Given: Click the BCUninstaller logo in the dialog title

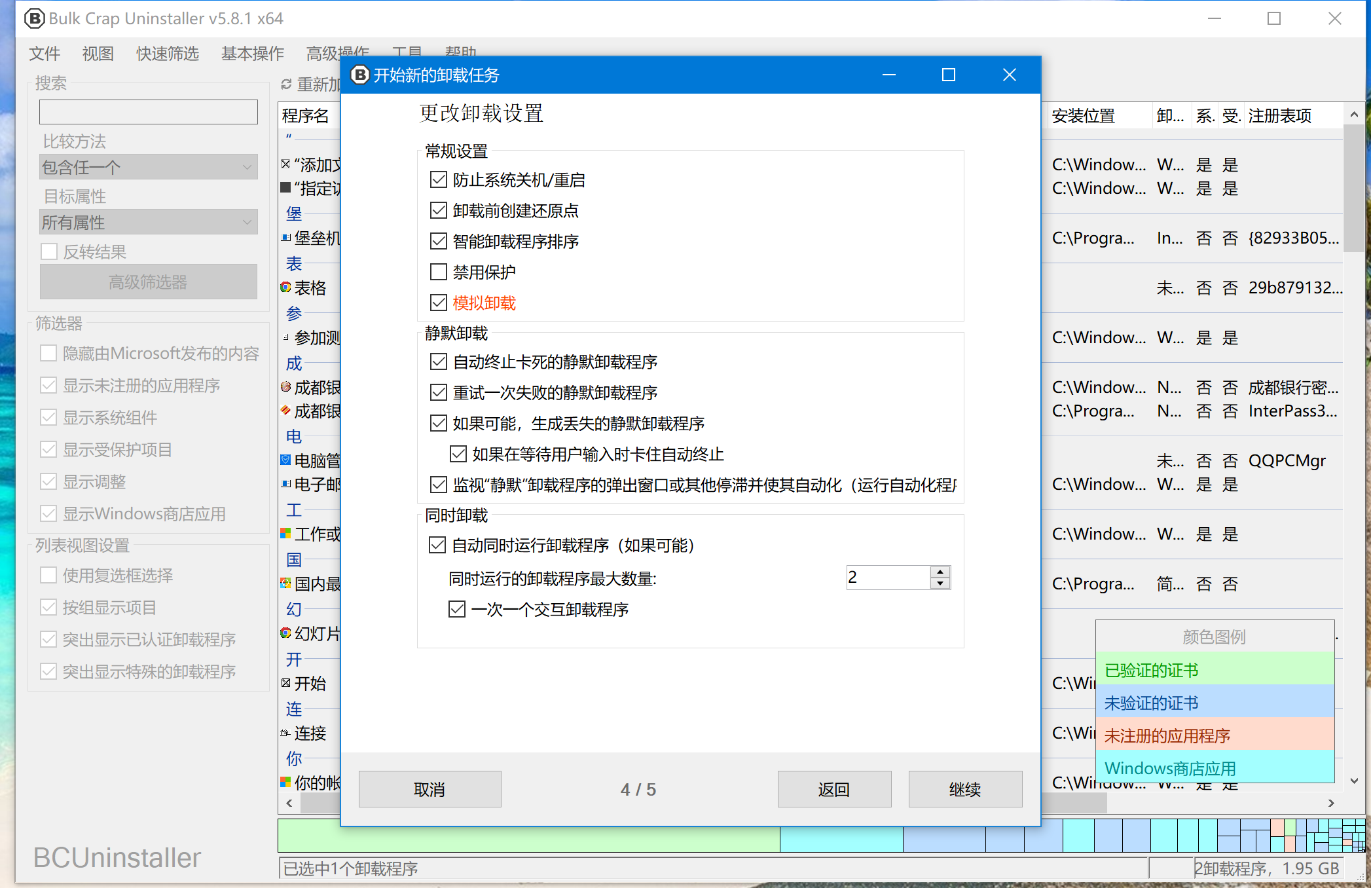Looking at the screenshot, I should tap(360, 75).
